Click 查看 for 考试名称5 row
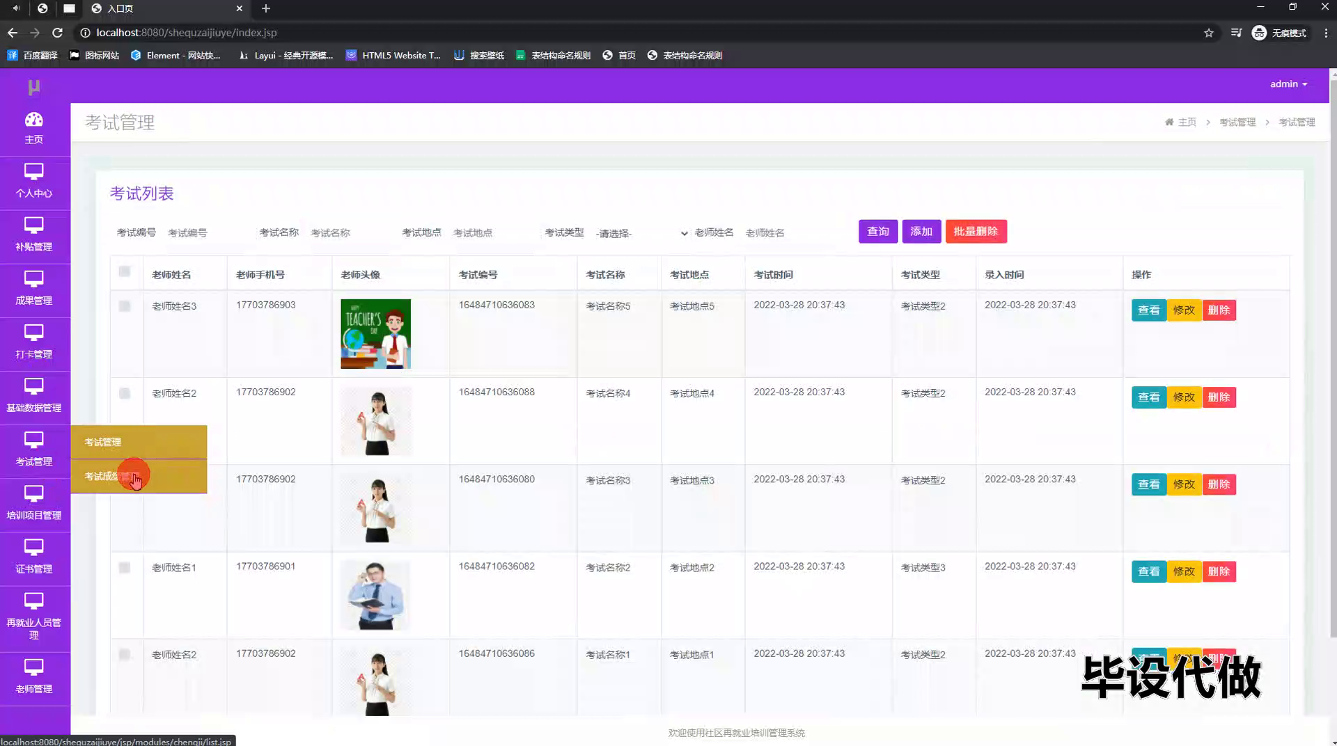 click(x=1149, y=310)
